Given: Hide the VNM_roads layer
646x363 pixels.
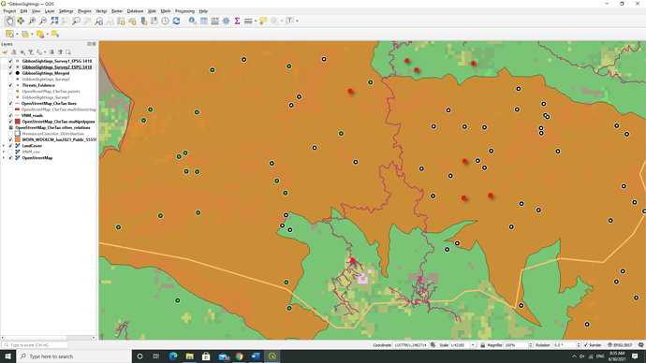Looking at the screenshot, I should tap(10, 116).
